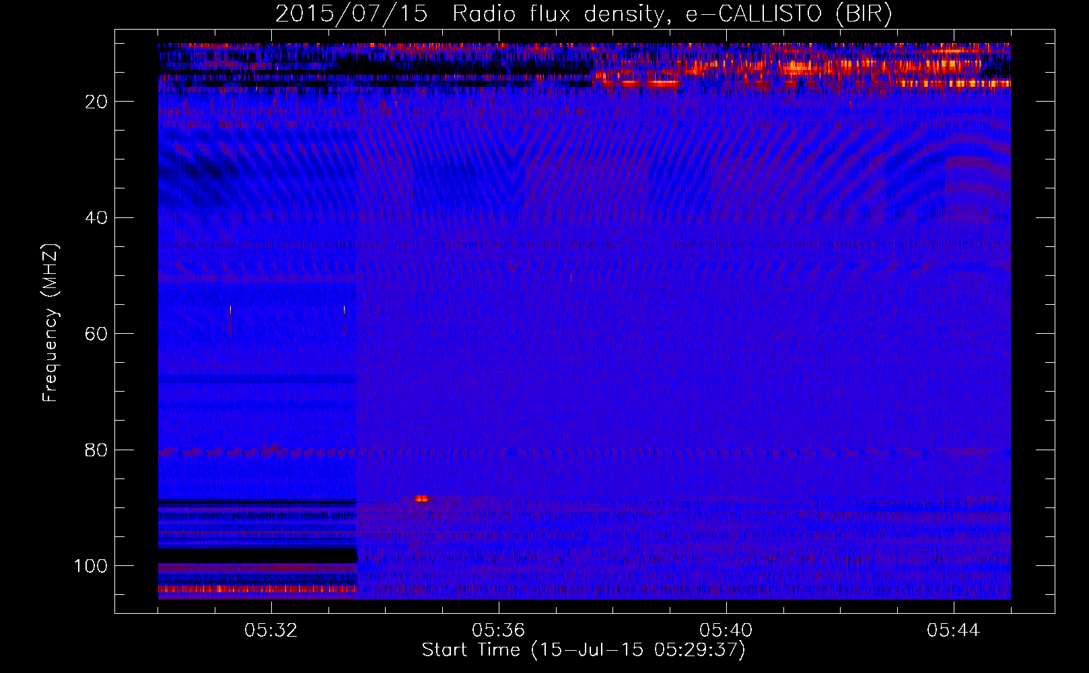Click the 60 frequency tick label
This screenshot has width=1089, height=673.
pos(97,334)
